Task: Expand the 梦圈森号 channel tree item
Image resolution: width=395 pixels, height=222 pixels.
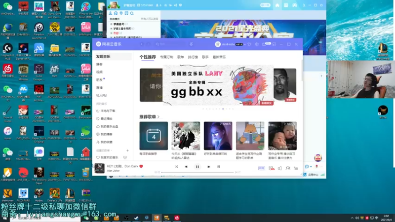Action: (x=112, y=24)
